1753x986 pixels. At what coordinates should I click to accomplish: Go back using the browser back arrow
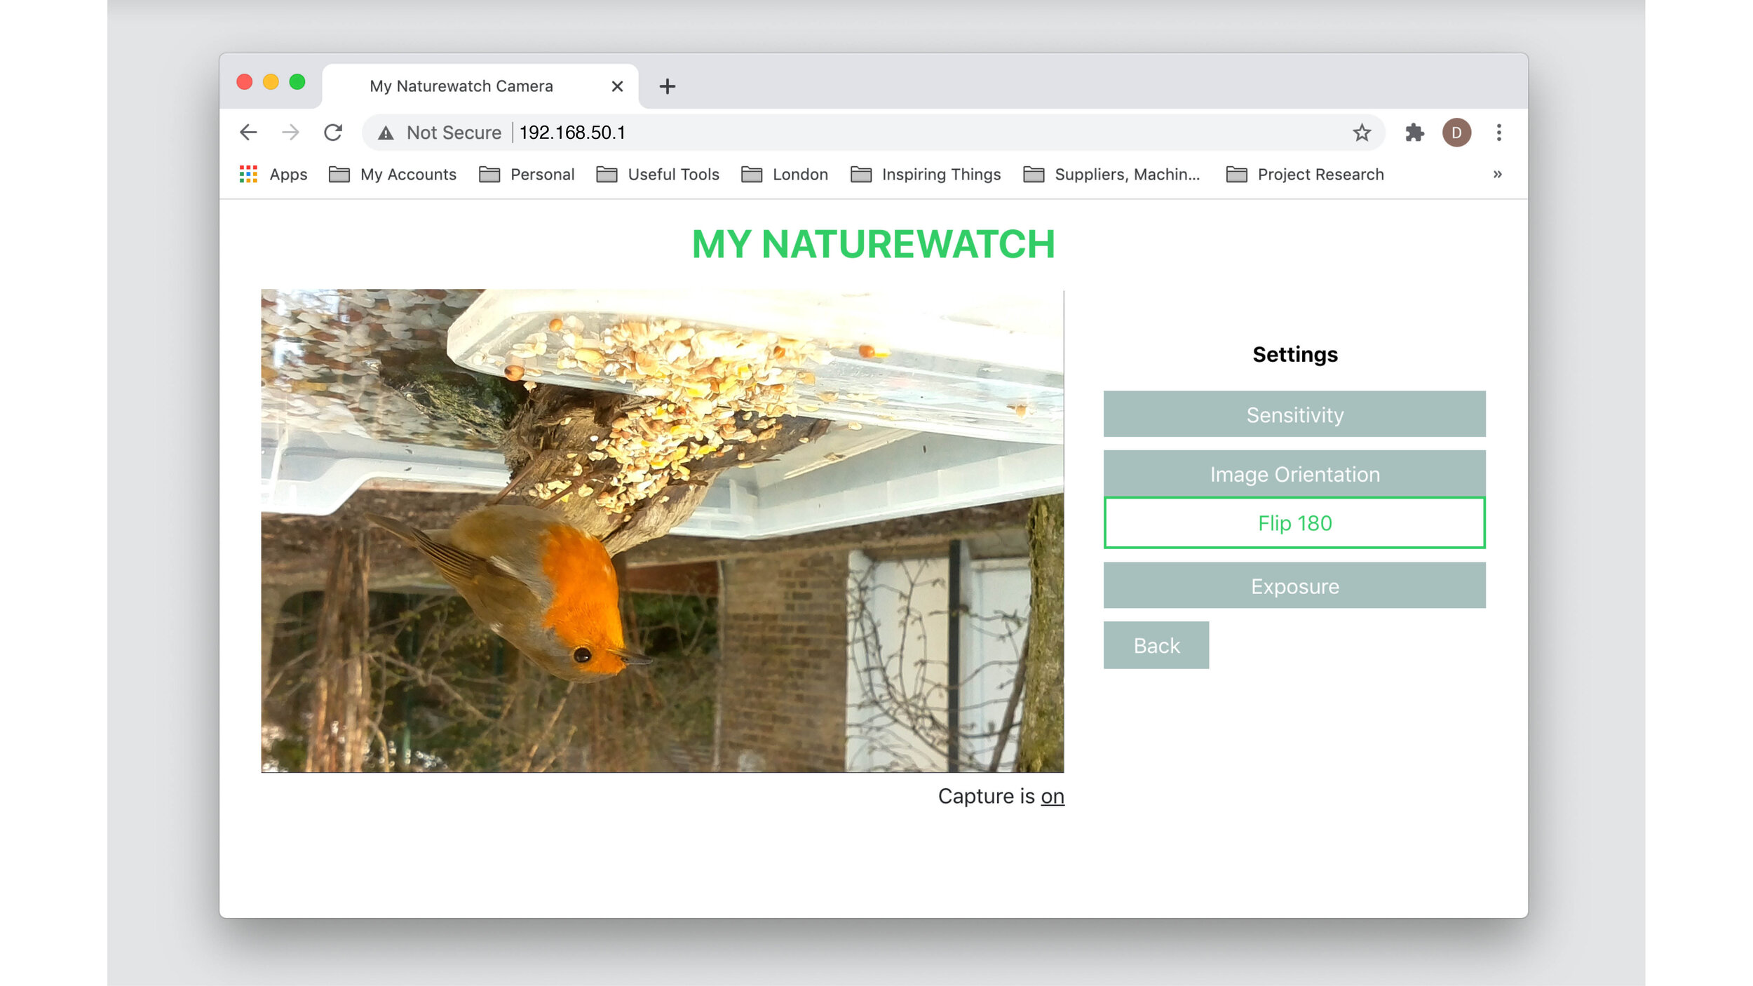(248, 133)
